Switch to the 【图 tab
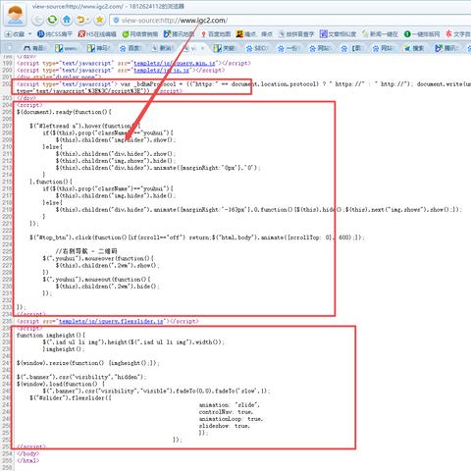 pyautogui.click(x=351, y=48)
